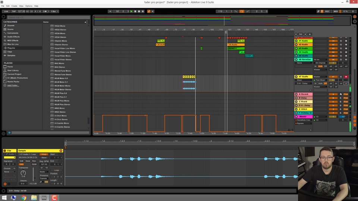
Task: Open the Create menu
Action: (14, 6)
